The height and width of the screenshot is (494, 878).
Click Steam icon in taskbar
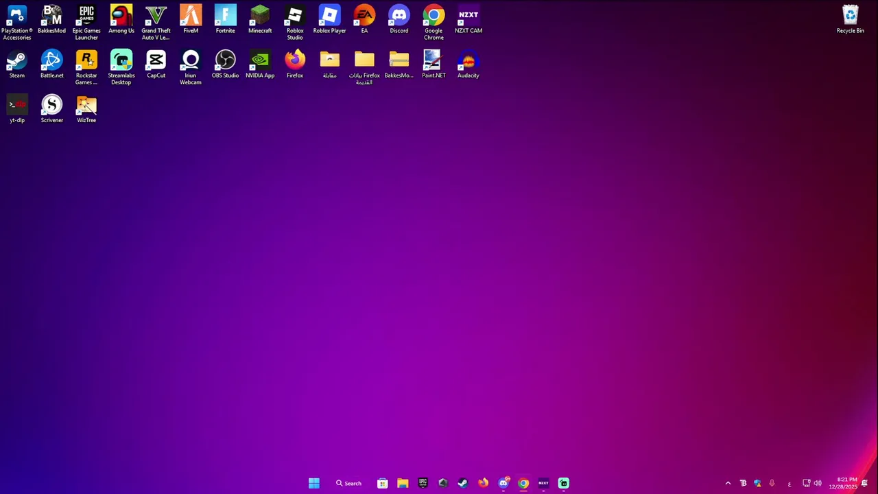coord(463,483)
